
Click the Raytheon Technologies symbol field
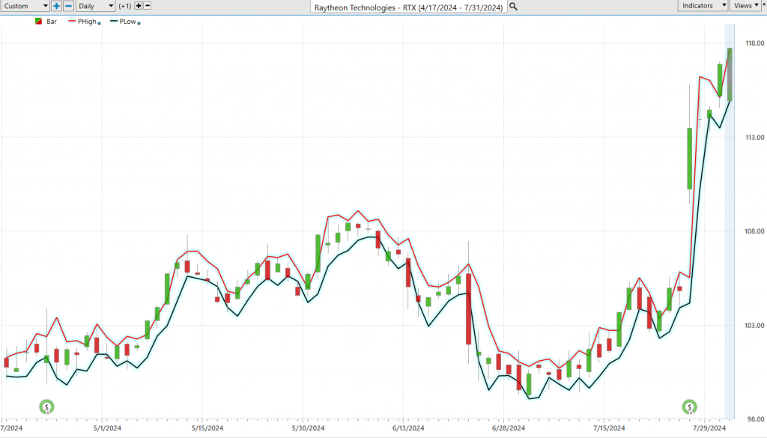408,6
